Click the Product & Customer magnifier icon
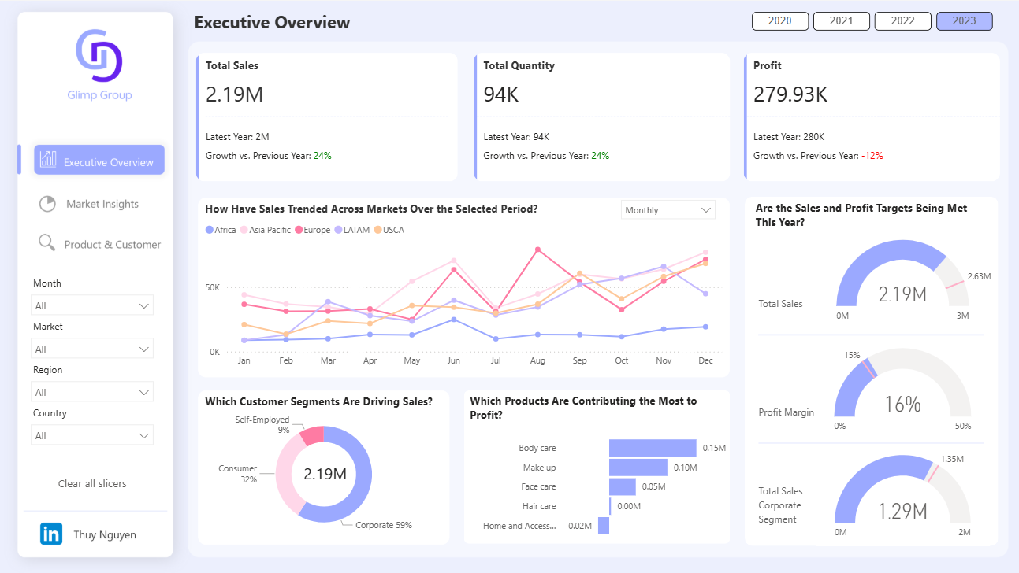Screen dimensions: 1019x573 (x=46, y=242)
